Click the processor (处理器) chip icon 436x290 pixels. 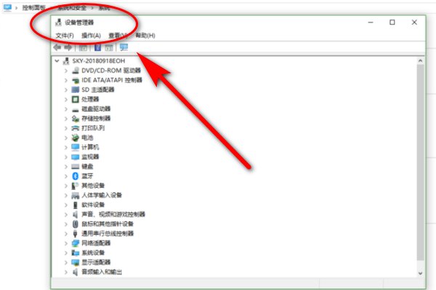click(76, 99)
